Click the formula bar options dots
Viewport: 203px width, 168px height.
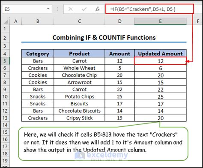(58, 9)
